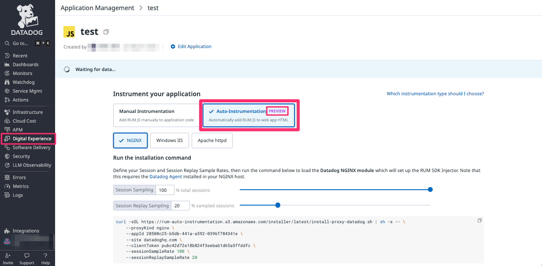542x266 pixels.
Task: Click the Invite user icon
Action: pos(8,255)
